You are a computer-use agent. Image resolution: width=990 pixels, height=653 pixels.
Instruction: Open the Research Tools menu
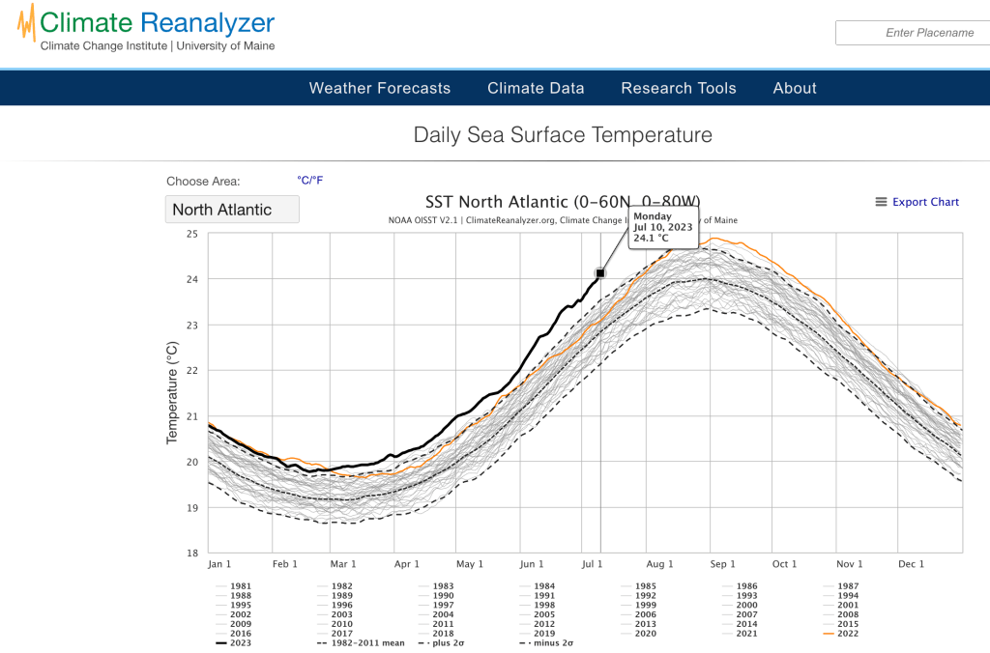point(678,88)
